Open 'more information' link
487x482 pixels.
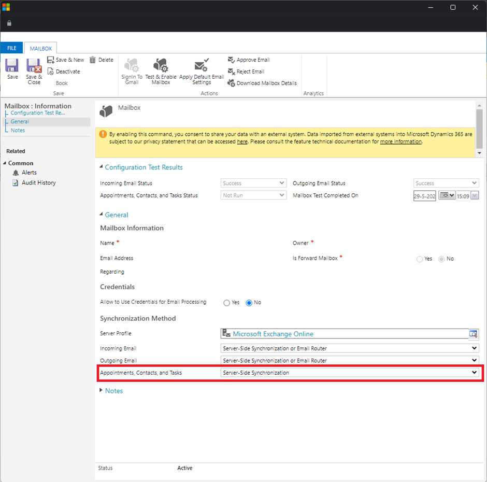click(x=400, y=141)
